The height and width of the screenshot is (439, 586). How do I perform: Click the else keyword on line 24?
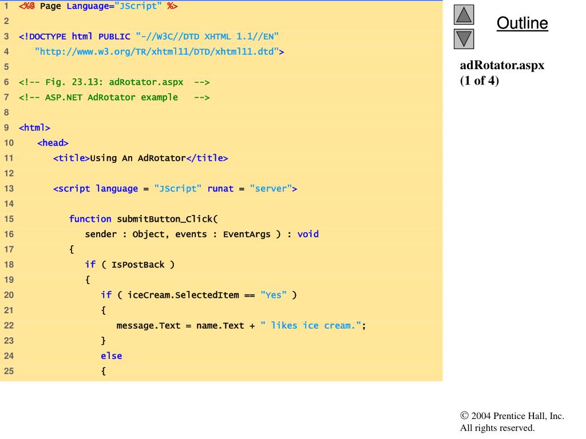112,356
